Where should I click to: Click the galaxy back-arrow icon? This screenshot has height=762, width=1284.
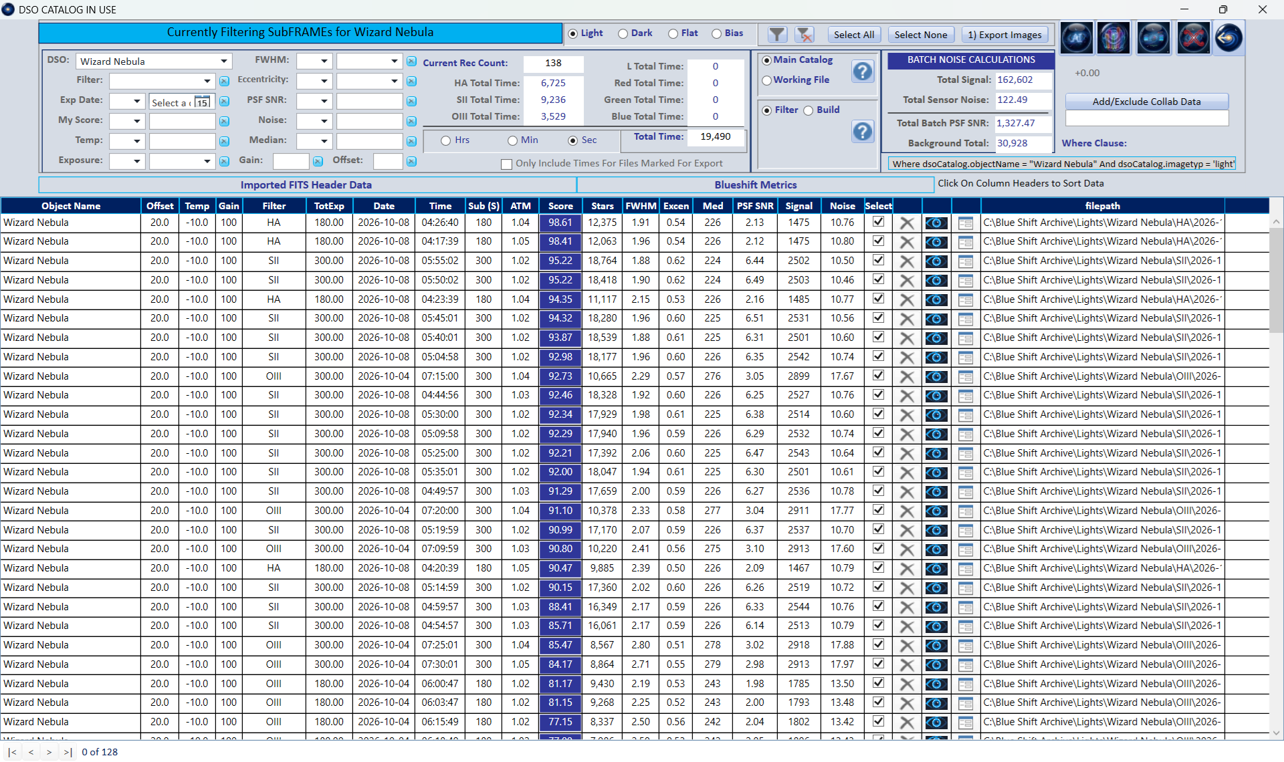click(1228, 37)
